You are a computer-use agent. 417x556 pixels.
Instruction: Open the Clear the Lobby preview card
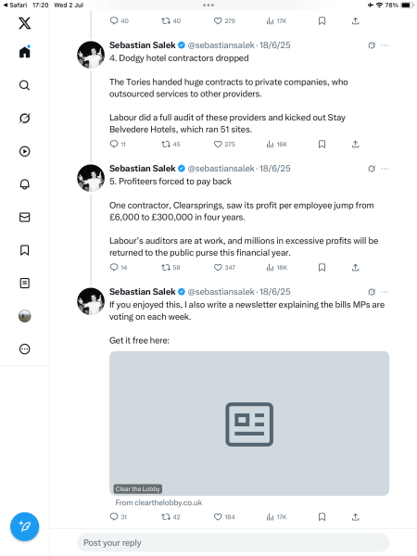click(x=249, y=423)
